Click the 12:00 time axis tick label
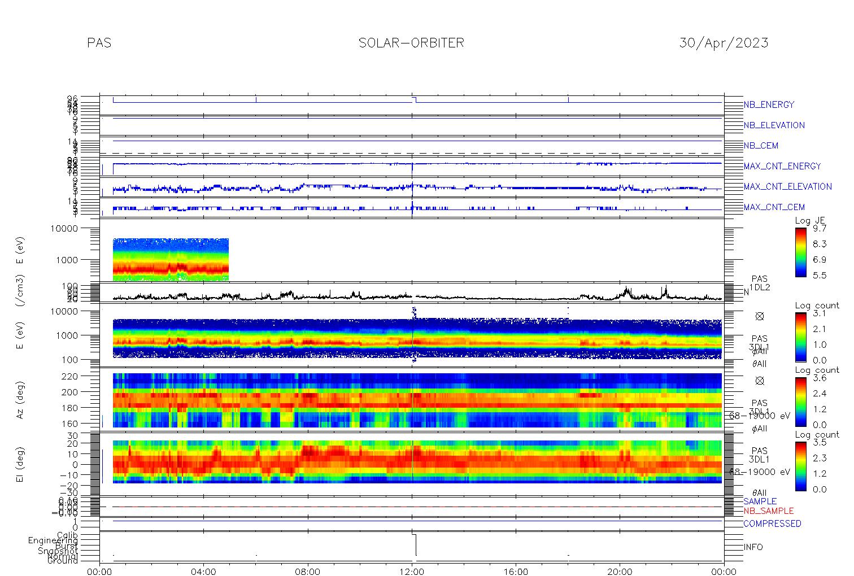The width and height of the screenshot is (854, 576). pyautogui.click(x=412, y=571)
